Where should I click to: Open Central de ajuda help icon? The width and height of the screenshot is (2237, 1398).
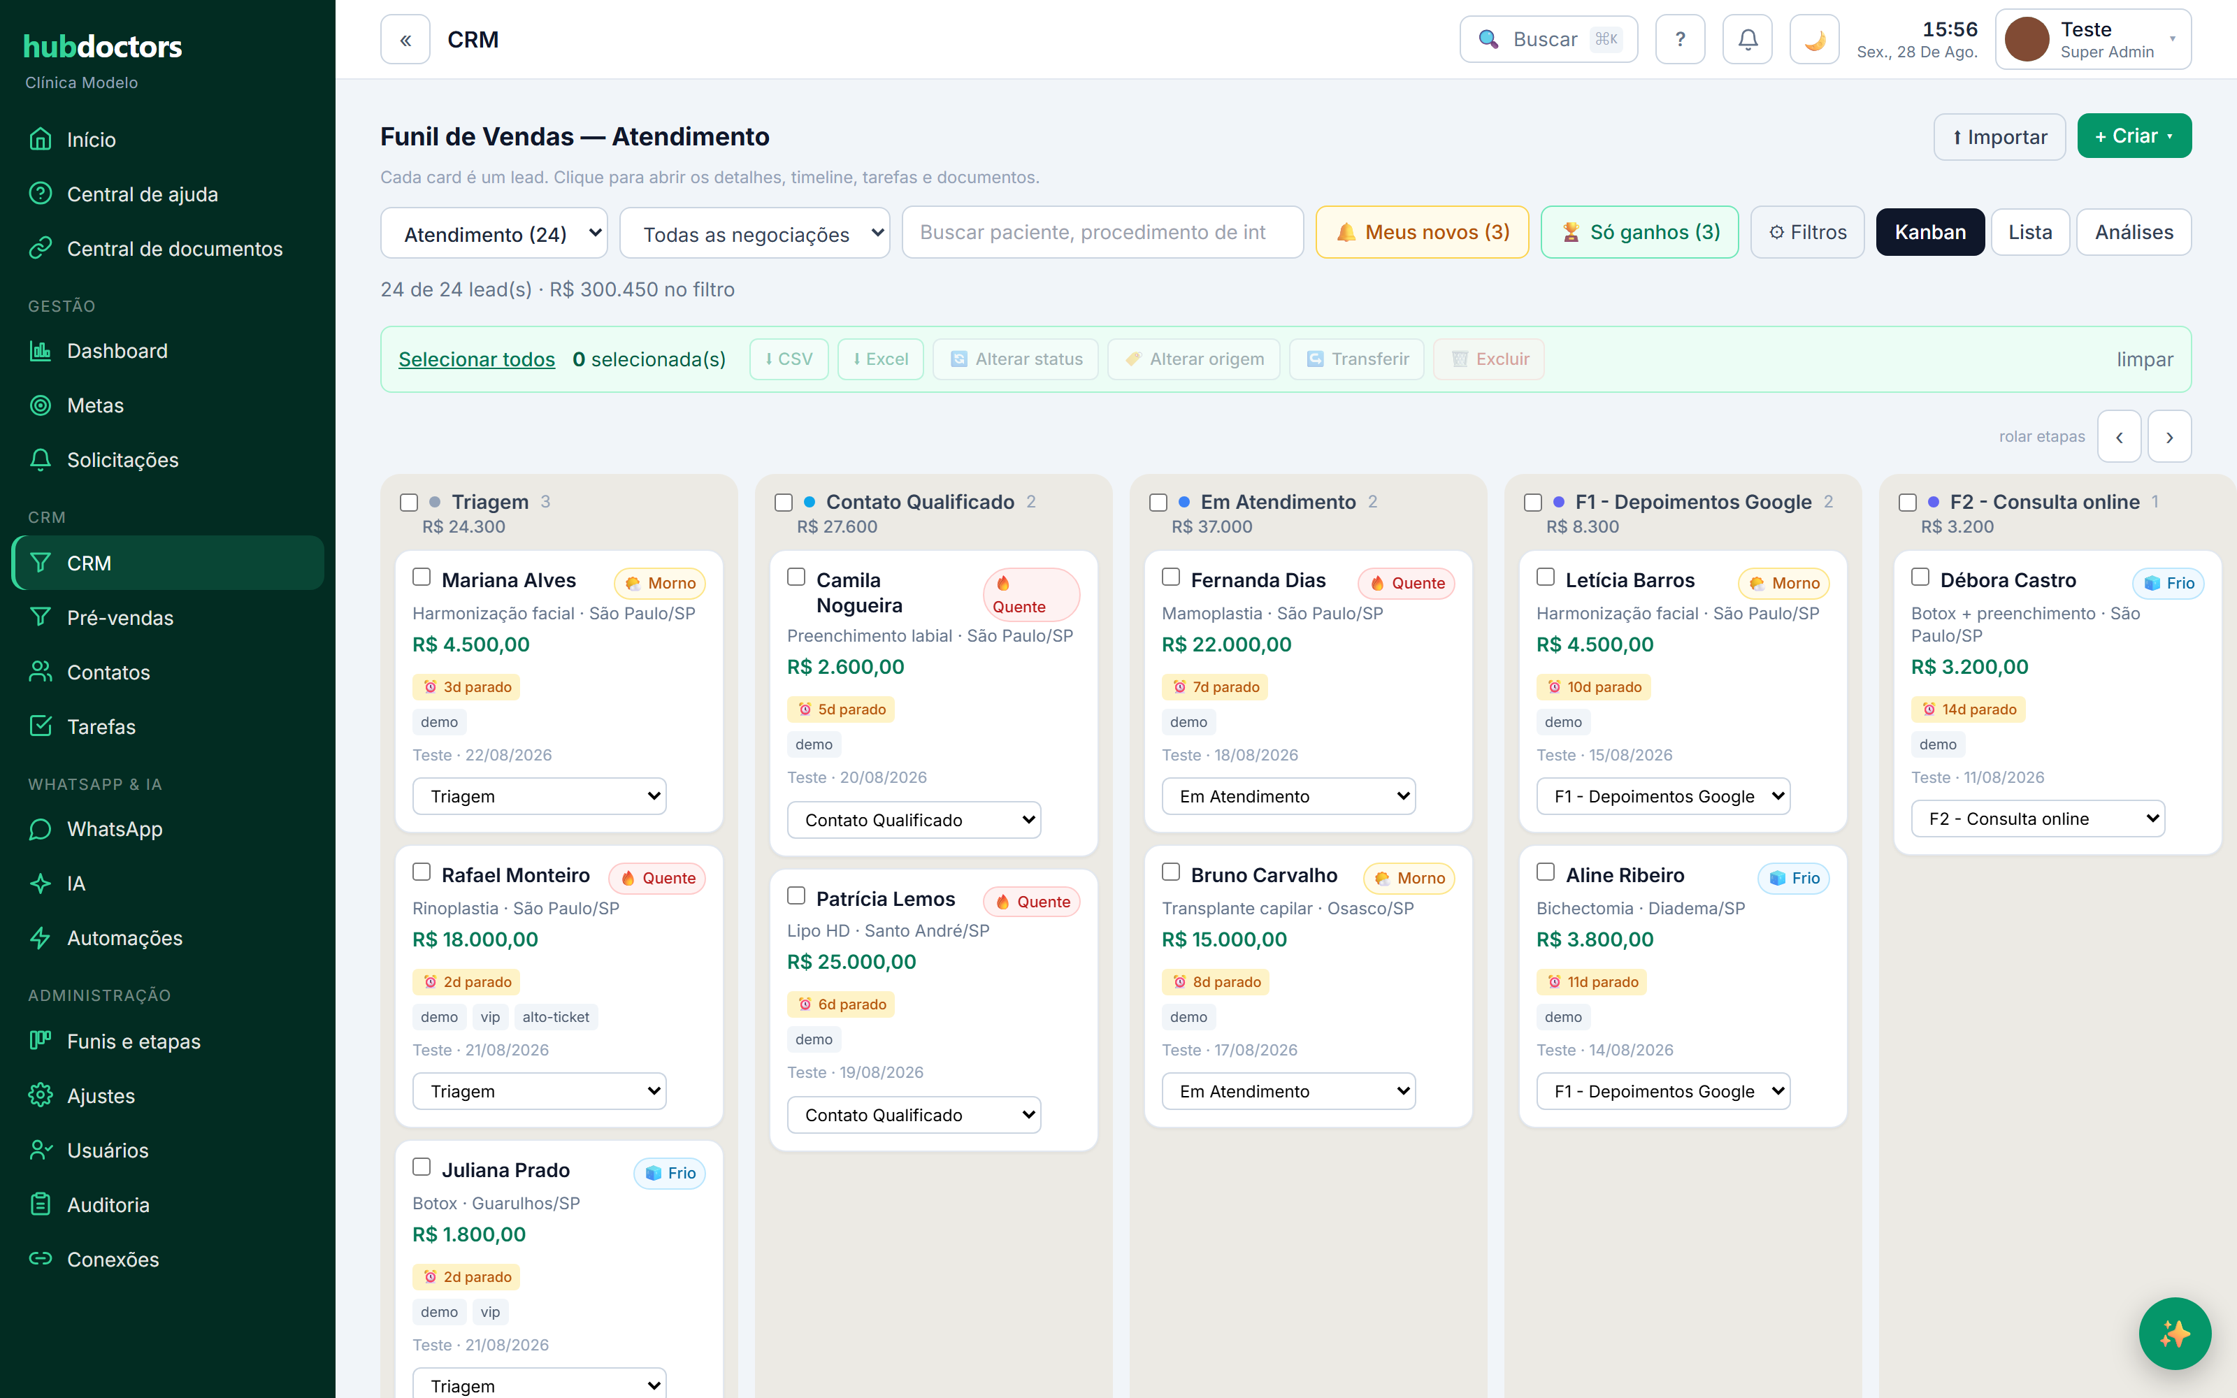click(41, 194)
